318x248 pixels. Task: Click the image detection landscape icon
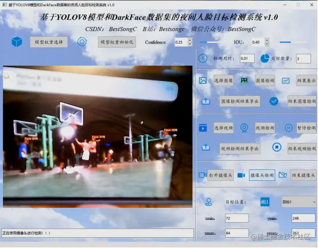(244, 80)
